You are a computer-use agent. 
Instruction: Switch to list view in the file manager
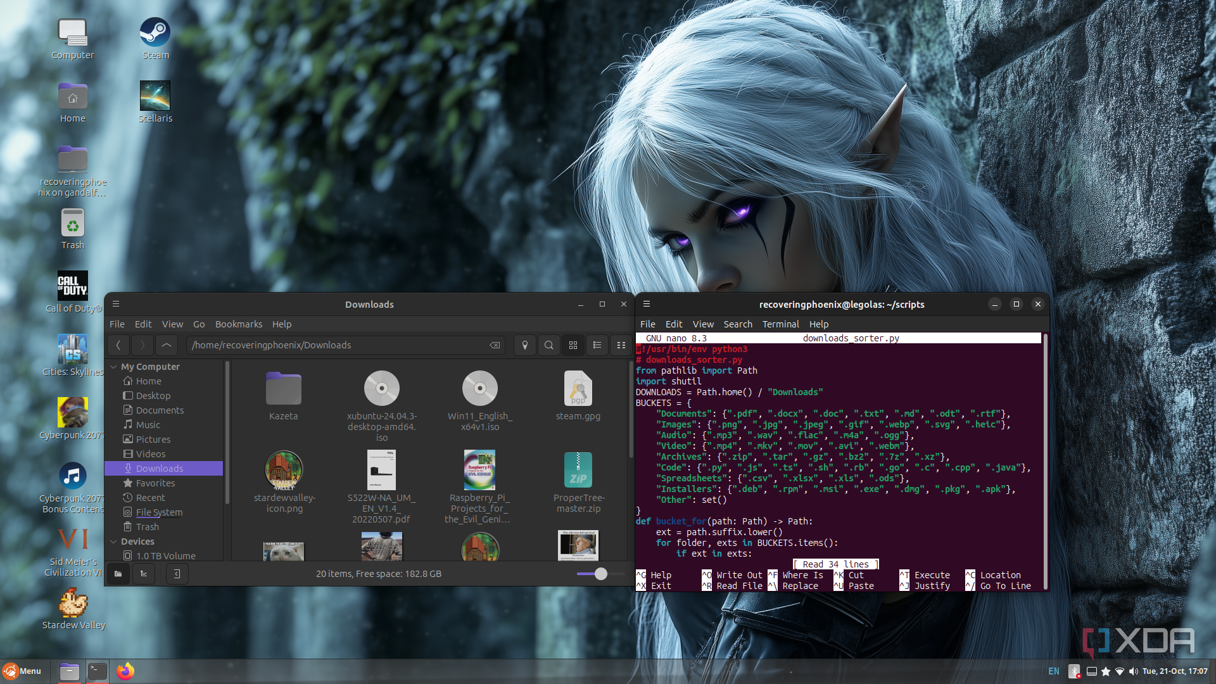coord(597,345)
